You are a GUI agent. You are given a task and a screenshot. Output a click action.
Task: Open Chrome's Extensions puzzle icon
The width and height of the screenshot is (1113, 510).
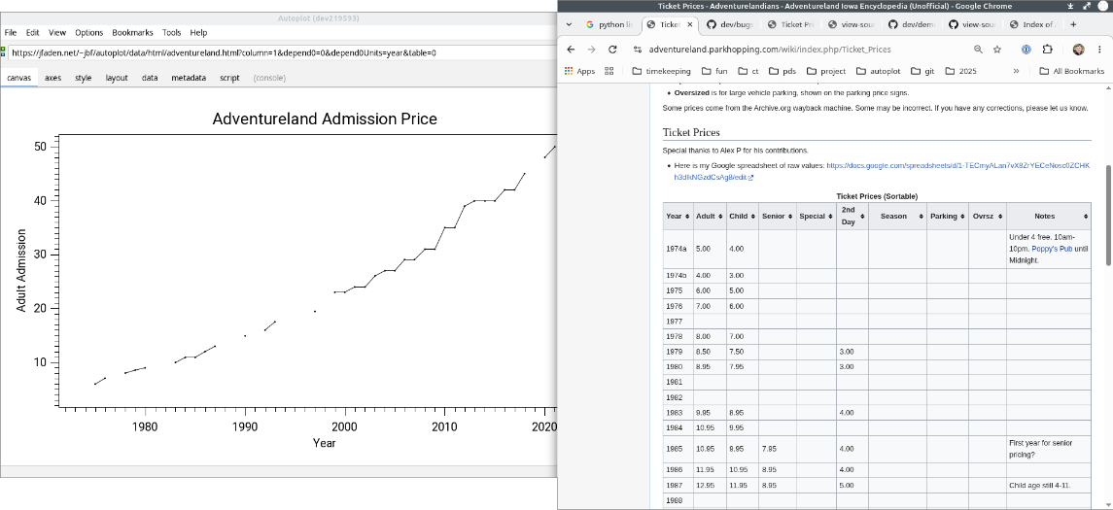tap(1047, 50)
